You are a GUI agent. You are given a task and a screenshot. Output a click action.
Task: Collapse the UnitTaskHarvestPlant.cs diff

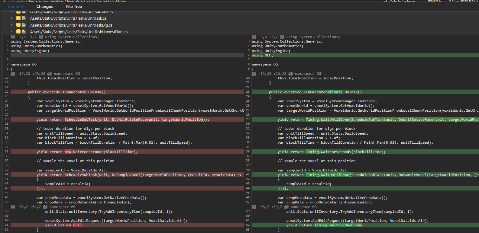(x=12, y=32)
